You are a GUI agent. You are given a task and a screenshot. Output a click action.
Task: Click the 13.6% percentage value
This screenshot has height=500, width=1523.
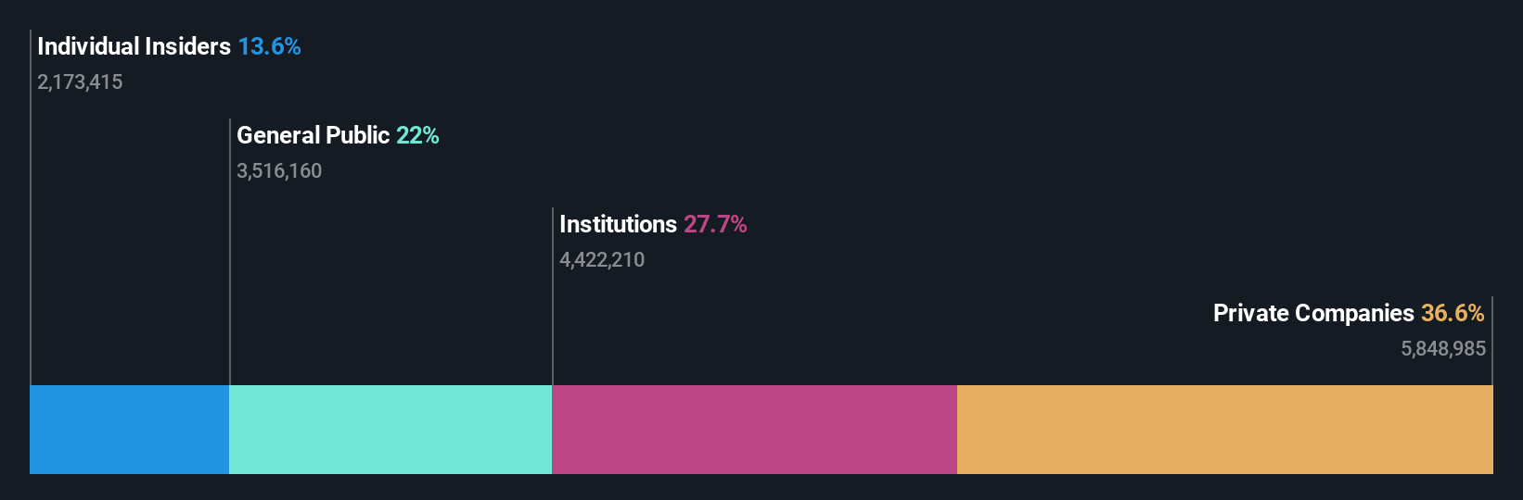[x=269, y=46]
